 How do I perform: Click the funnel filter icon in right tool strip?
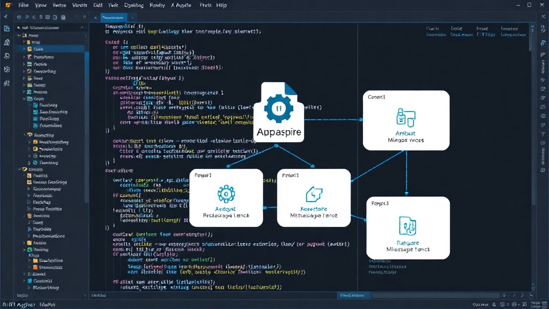pos(543,134)
